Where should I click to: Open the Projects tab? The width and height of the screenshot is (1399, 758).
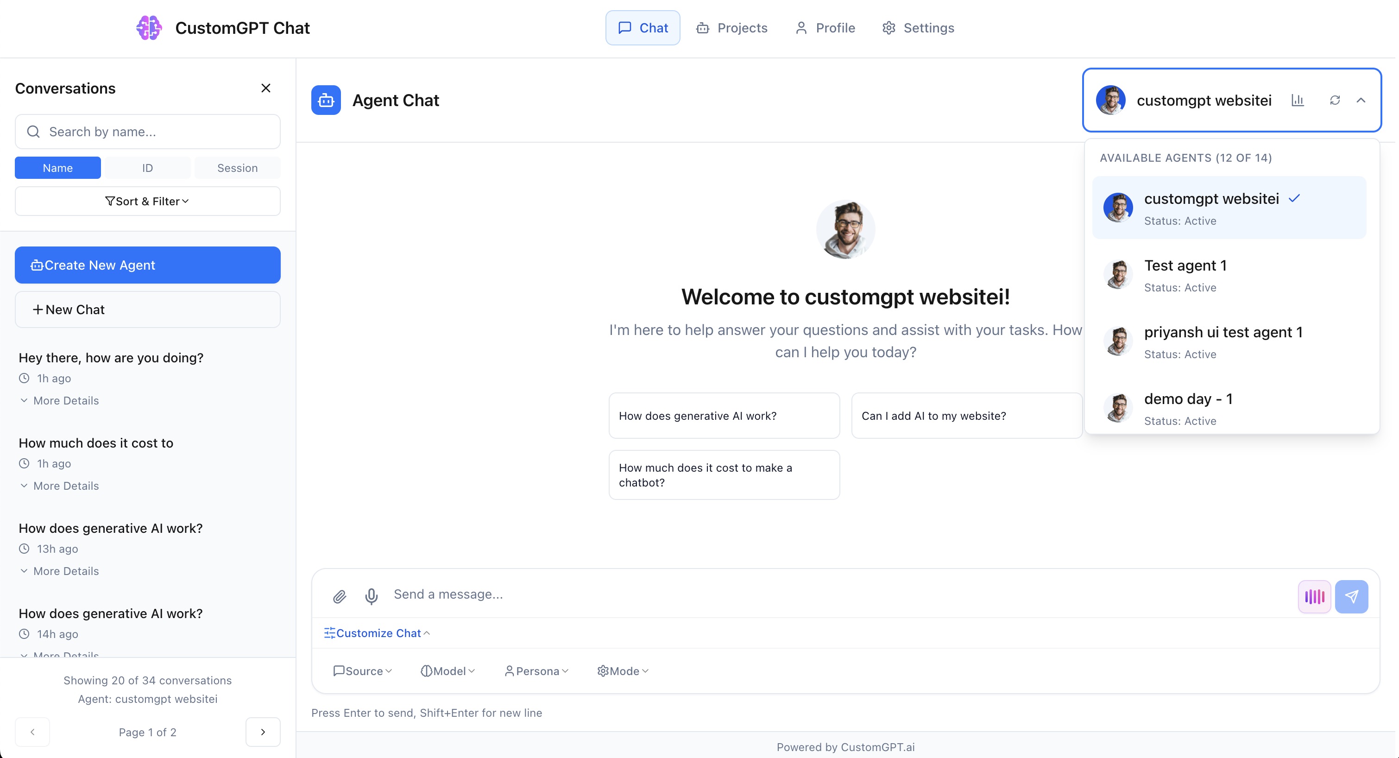click(x=731, y=28)
